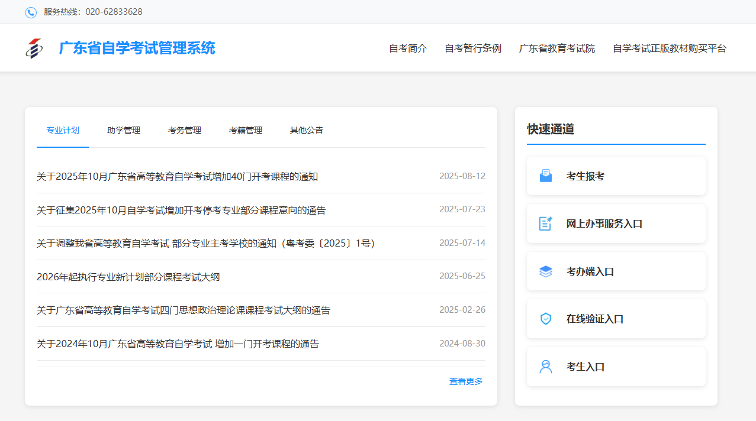Click the 广东省自学考试管理系统 site title
Image resolution: width=756 pixels, height=421 pixels.
coord(137,48)
